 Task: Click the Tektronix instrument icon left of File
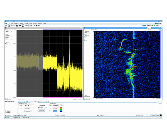(6, 23)
